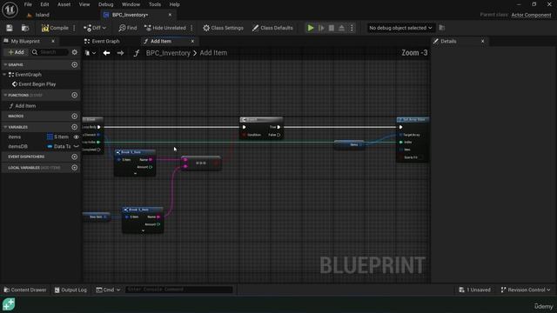Open the Help menu
The height and width of the screenshot is (313, 557).
coord(174,4)
